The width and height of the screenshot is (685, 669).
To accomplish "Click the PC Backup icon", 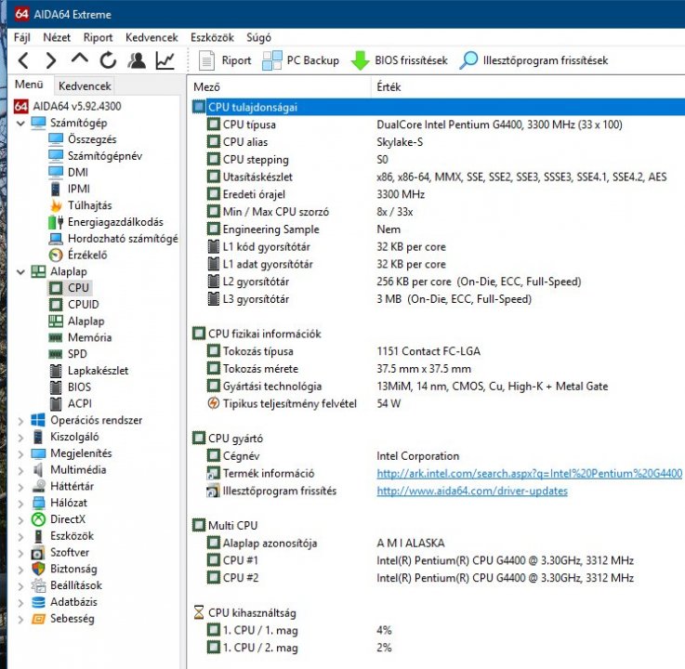I will (x=271, y=60).
